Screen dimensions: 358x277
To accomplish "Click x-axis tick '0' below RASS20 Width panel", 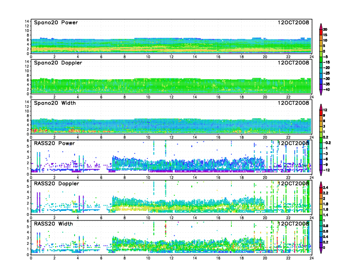I will [31, 258].
